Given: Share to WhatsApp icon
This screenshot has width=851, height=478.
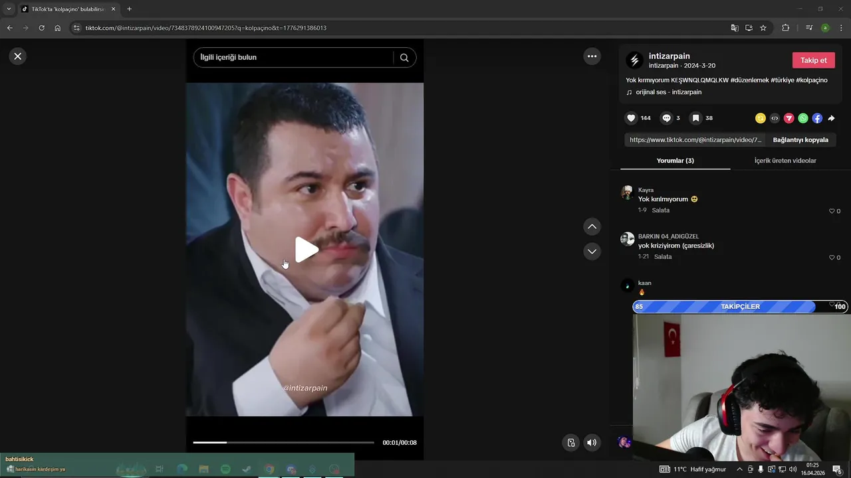Looking at the screenshot, I should [x=803, y=118].
